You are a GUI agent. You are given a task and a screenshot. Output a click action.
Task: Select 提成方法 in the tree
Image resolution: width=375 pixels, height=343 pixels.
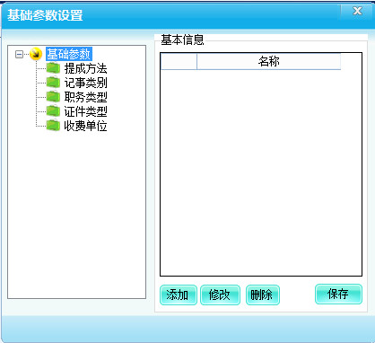pos(85,68)
